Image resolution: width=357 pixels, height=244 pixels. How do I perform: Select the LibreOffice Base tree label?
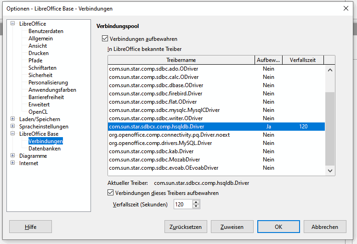point(39,134)
